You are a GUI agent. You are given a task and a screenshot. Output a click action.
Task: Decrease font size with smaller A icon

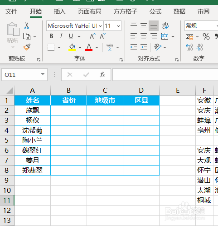coord(102,36)
